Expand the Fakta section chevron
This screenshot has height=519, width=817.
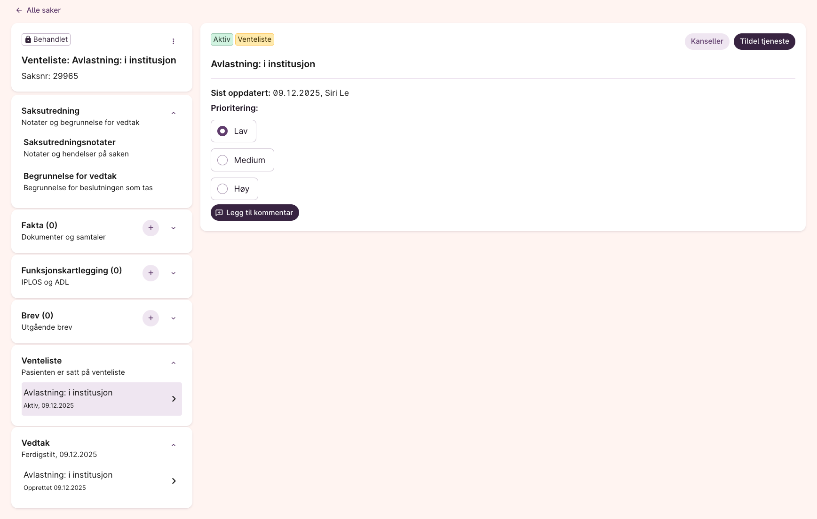[173, 228]
